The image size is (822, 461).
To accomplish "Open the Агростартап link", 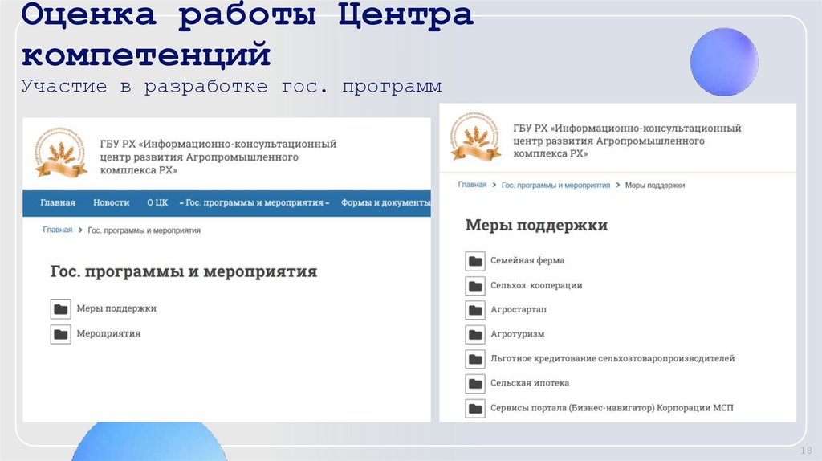I will (x=519, y=309).
